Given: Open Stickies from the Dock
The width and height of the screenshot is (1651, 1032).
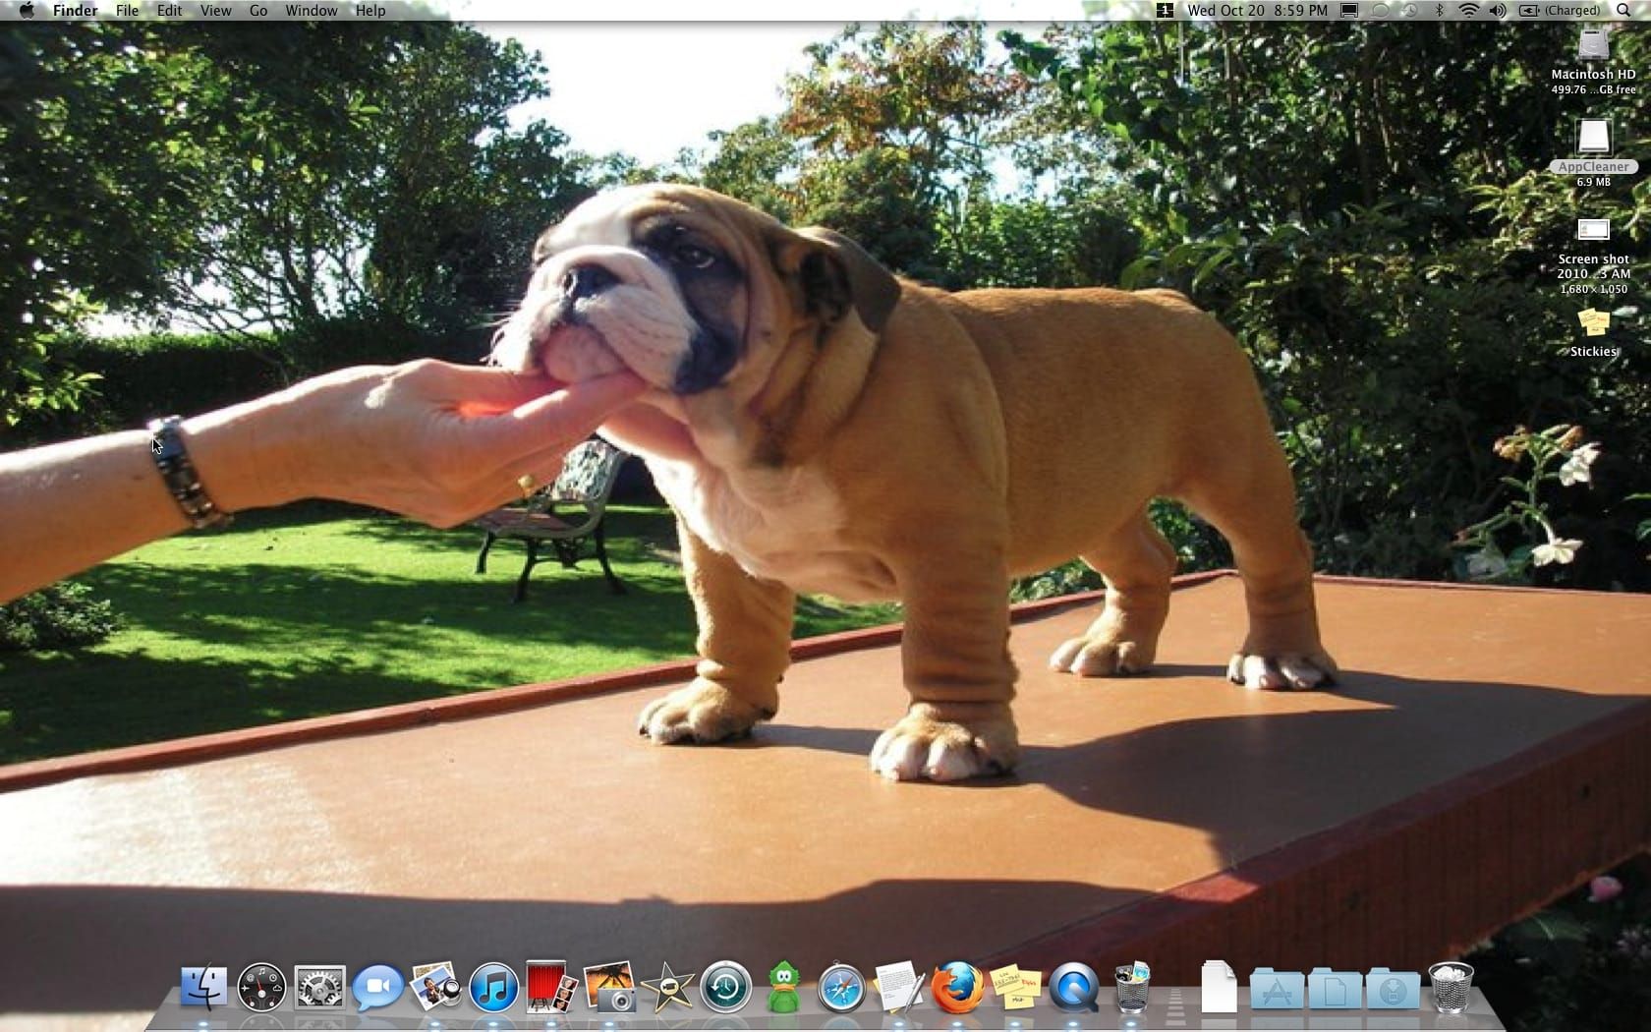Looking at the screenshot, I should [x=1017, y=988].
